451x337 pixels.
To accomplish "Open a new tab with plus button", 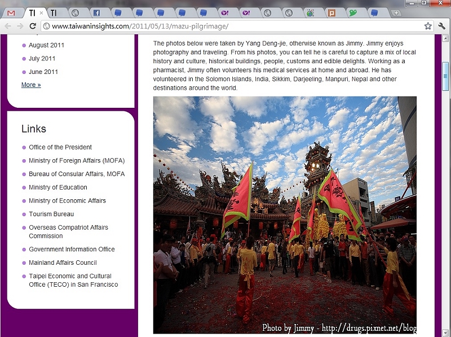I will point(396,13).
